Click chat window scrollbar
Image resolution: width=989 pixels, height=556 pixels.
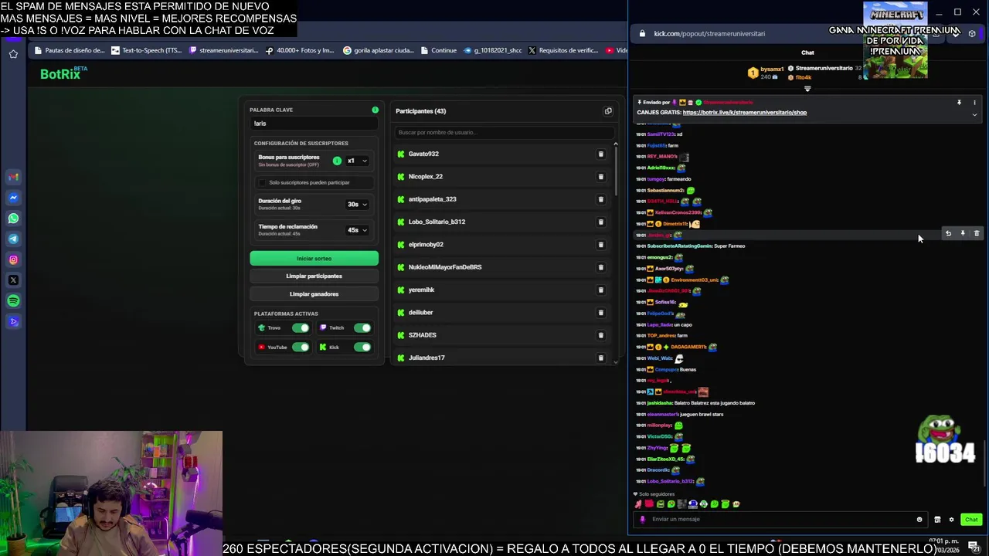click(985, 463)
